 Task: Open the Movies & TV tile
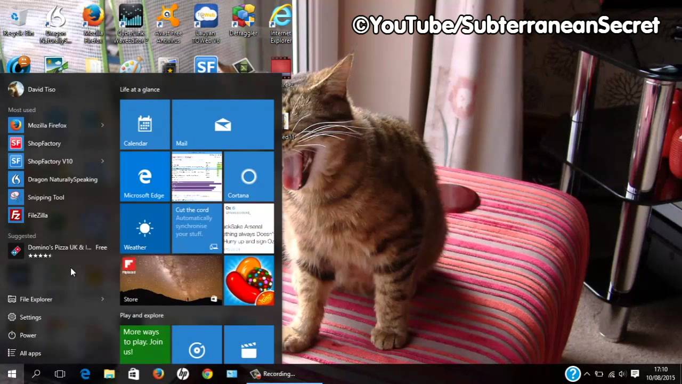tap(249, 345)
